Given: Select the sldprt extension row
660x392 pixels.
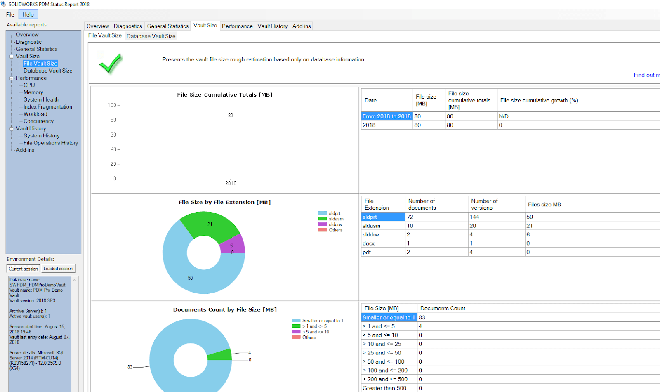Looking at the screenshot, I should (x=511, y=217).
